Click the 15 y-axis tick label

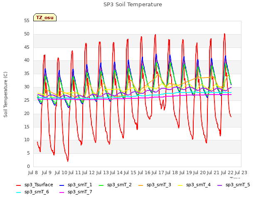coord(27,127)
